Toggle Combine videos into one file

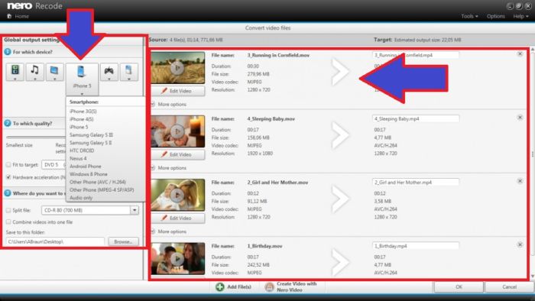(8, 222)
